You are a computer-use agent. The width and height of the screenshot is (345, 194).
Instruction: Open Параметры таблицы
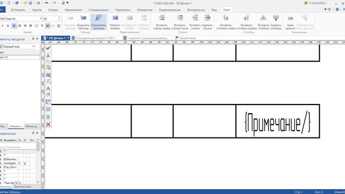coord(98,22)
